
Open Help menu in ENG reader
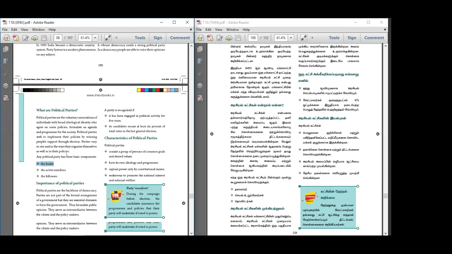click(52, 30)
